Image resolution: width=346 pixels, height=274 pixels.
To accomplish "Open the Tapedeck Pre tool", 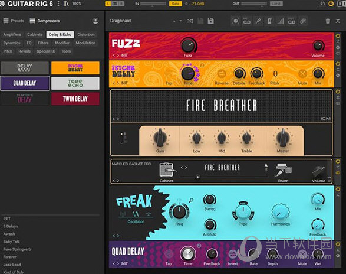I will 247,21.
